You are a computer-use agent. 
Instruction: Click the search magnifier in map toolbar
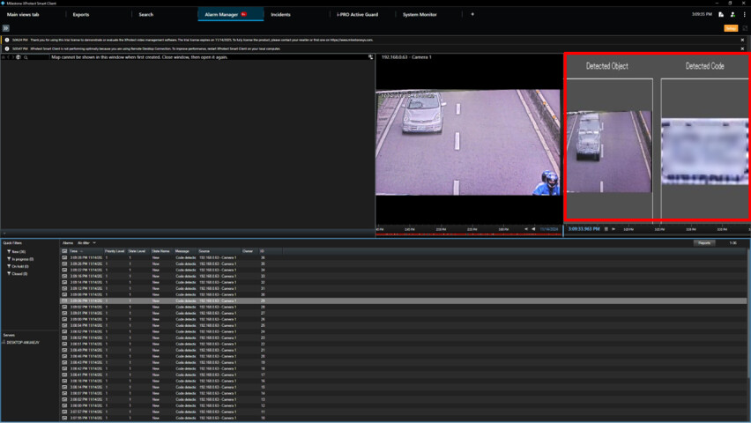coord(26,57)
